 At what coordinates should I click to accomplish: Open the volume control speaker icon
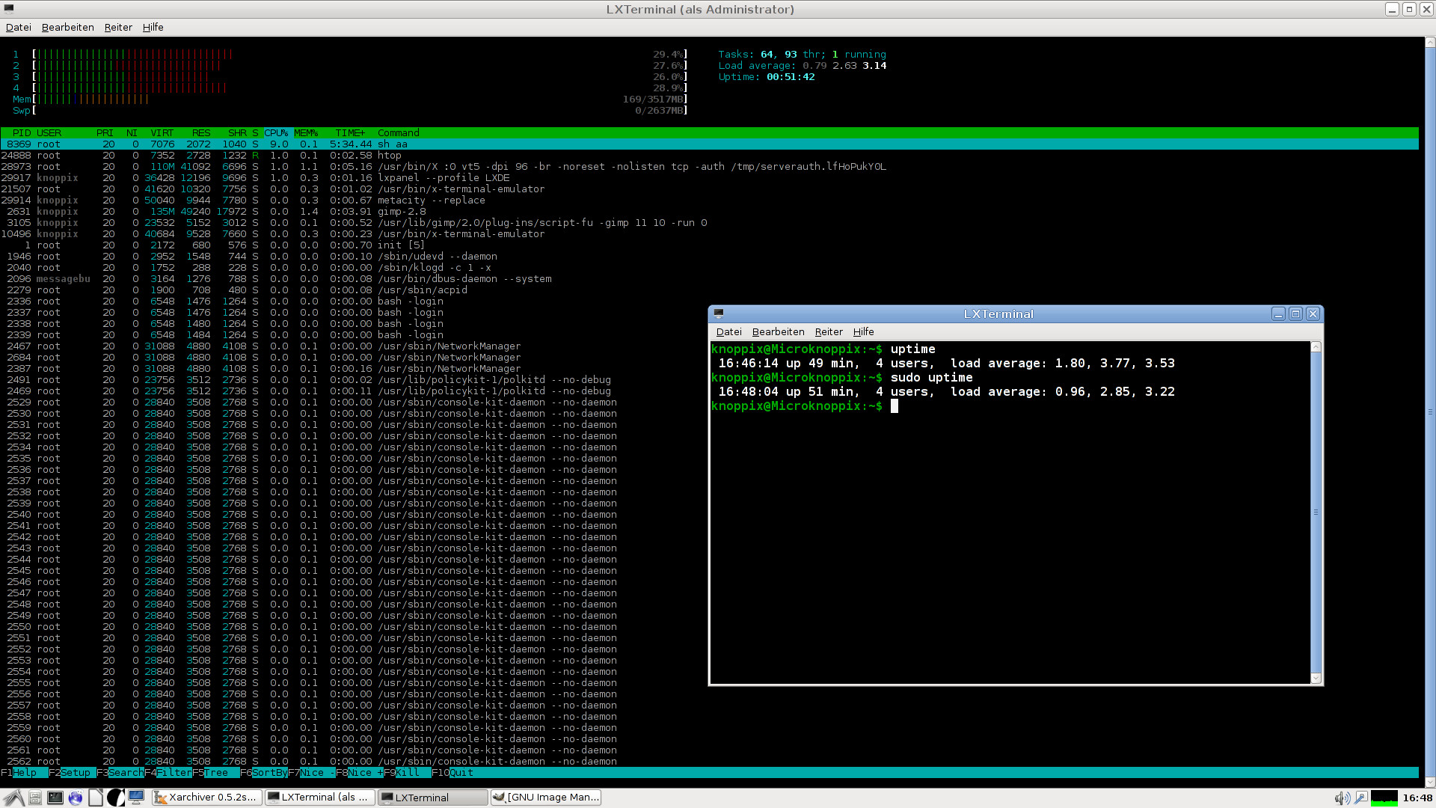(1342, 798)
